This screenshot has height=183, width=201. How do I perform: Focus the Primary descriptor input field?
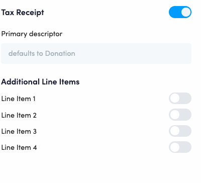coord(96,54)
